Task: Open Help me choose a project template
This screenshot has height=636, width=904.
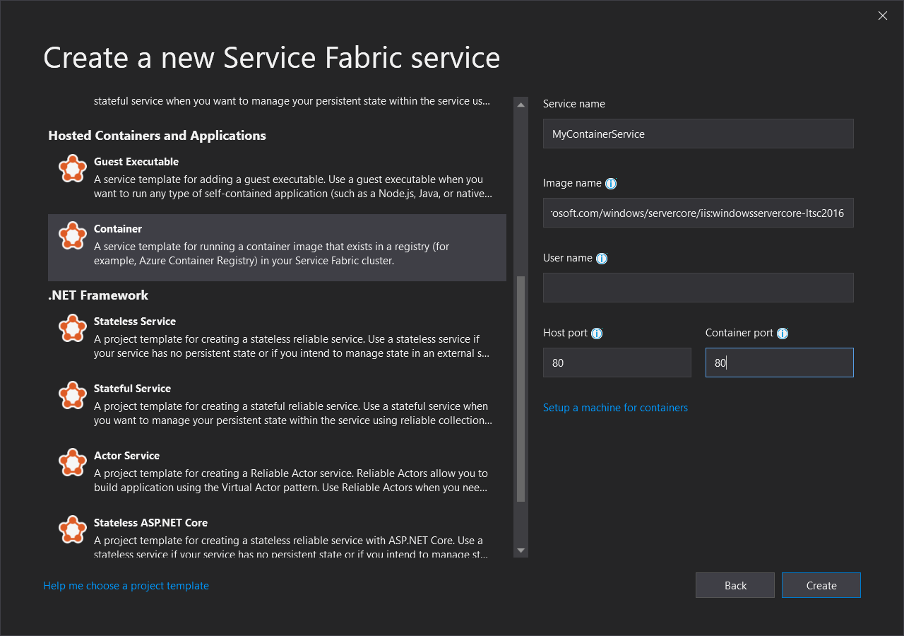Action: [x=126, y=586]
